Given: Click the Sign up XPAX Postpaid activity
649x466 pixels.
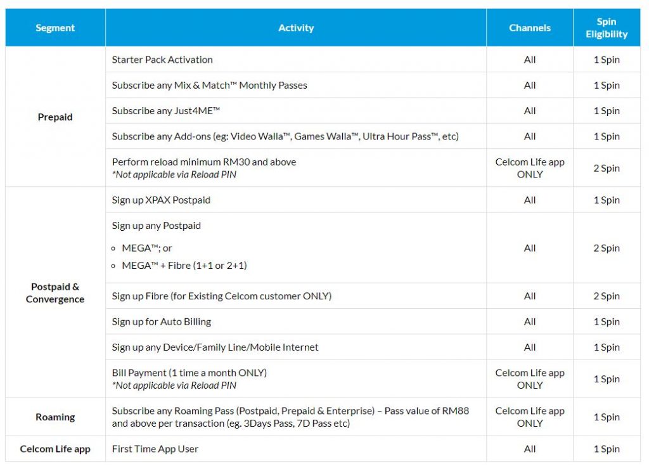Looking at the screenshot, I should [x=161, y=200].
